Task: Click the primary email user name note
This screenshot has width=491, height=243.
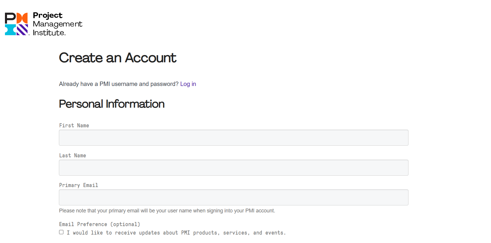Action: coord(167,211)
